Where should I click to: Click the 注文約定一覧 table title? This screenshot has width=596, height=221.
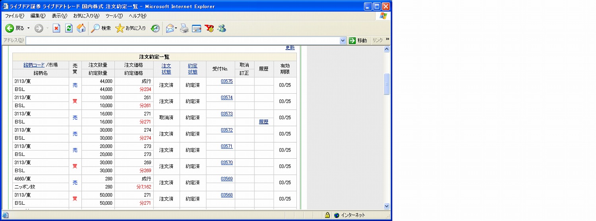[154, 57]
